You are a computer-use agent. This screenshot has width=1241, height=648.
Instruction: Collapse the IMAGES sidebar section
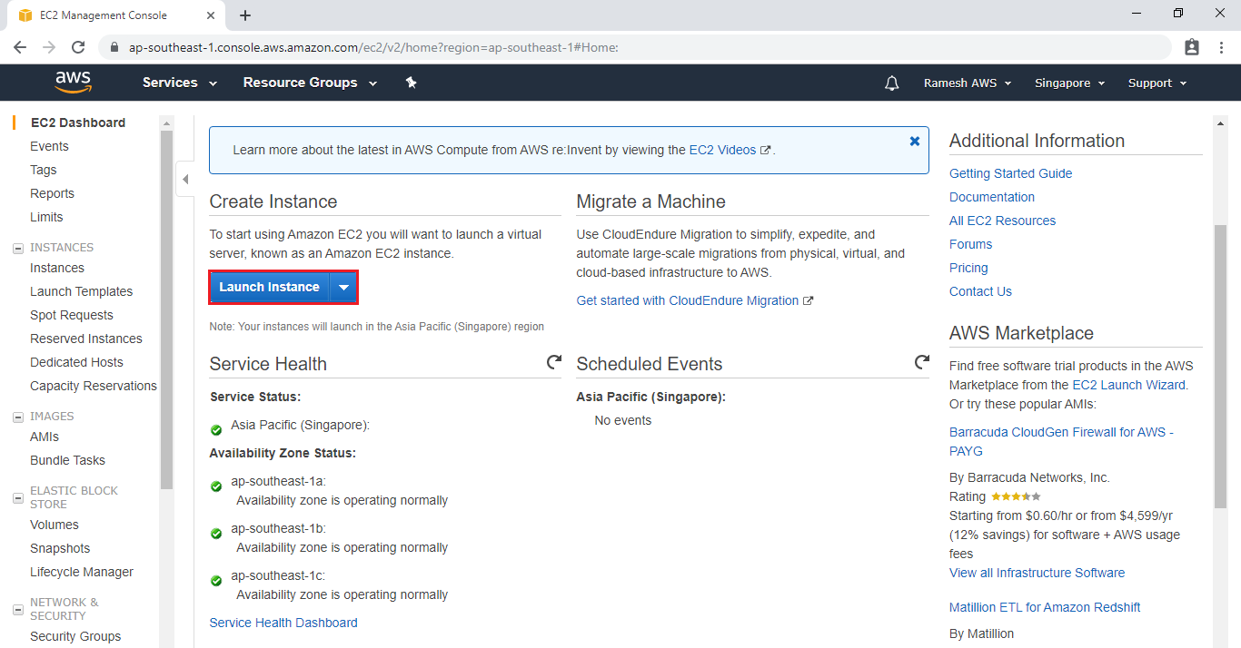[x=18, y=417]
